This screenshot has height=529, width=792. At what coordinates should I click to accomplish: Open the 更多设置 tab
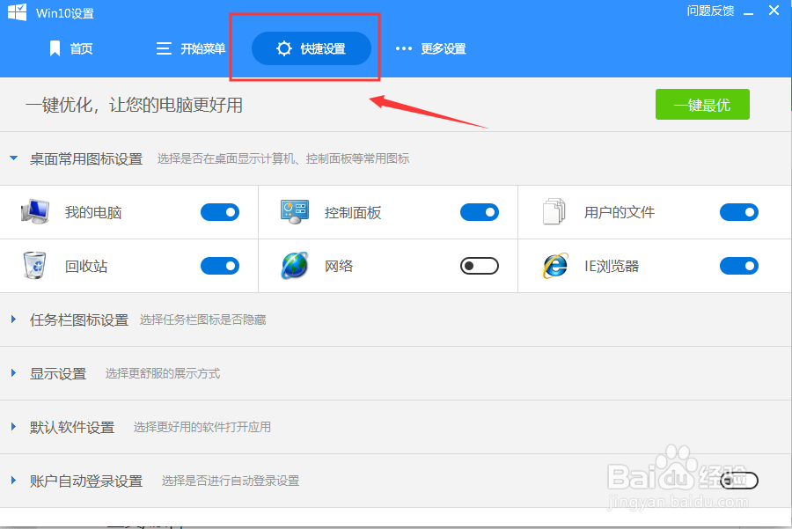point(443,48)
